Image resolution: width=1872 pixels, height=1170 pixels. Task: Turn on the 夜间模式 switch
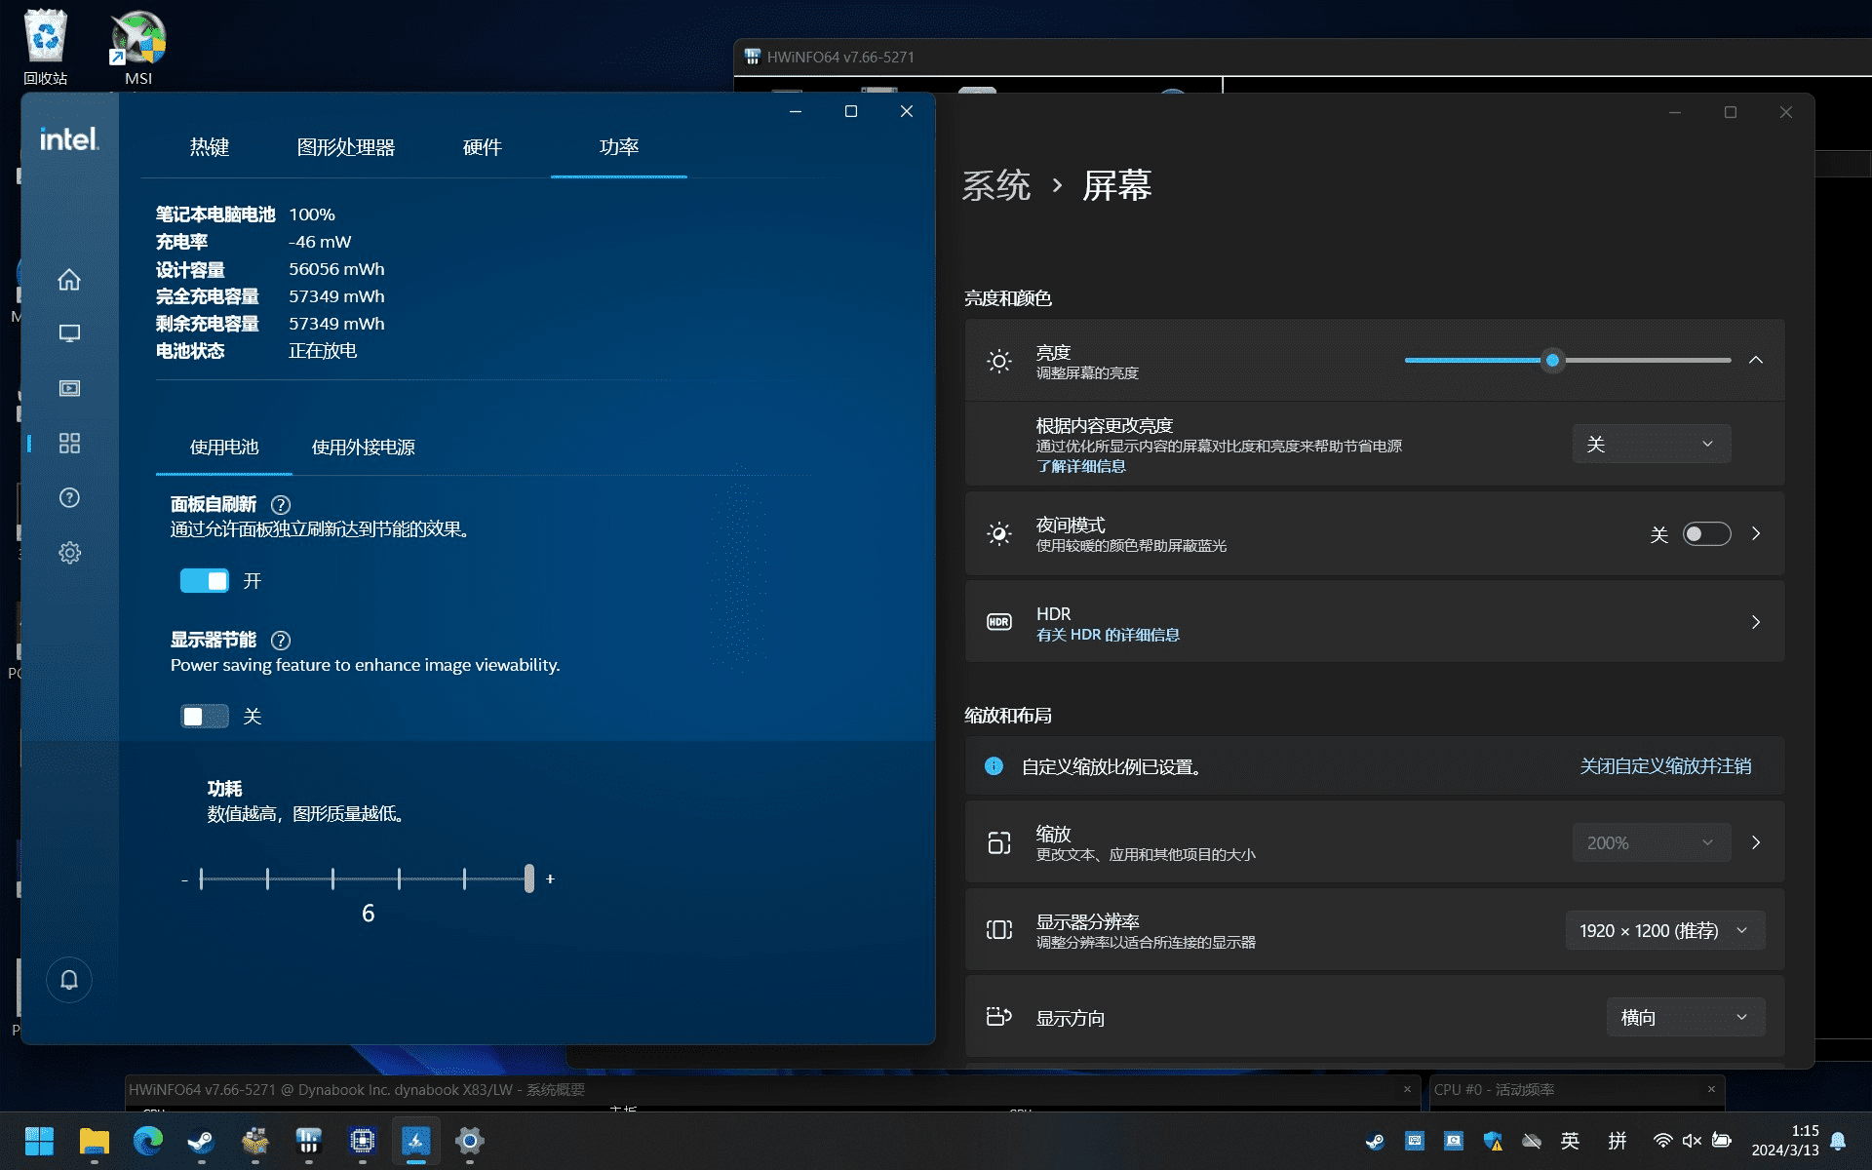tap(1706, 534)
